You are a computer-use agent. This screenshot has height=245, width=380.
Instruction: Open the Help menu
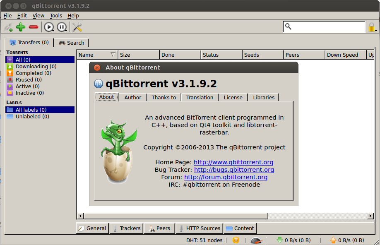point(73,15)
